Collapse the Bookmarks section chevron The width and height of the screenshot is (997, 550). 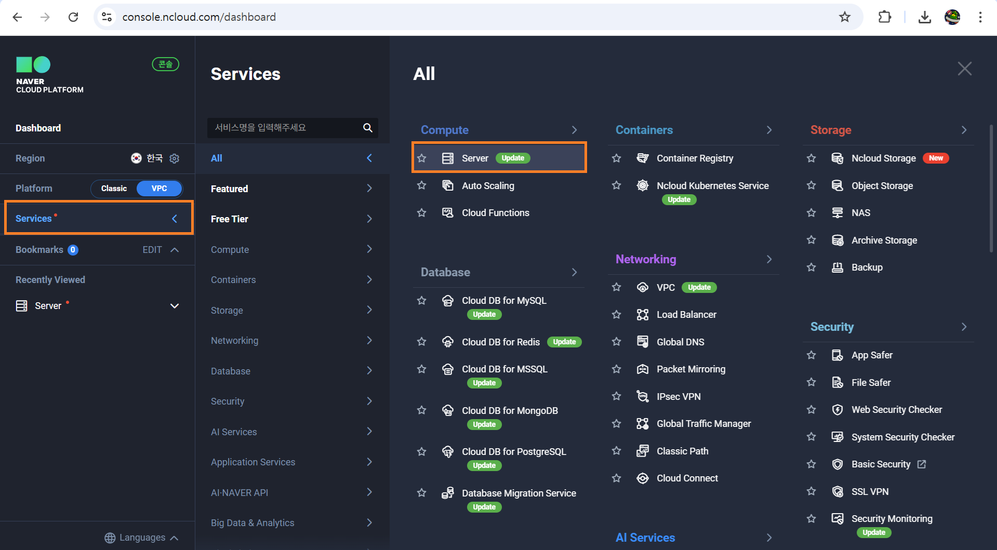pyautogui.click(x=175, y=250)
